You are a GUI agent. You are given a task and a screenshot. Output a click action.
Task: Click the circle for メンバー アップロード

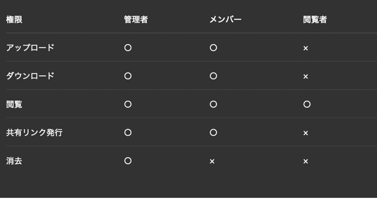213,48
